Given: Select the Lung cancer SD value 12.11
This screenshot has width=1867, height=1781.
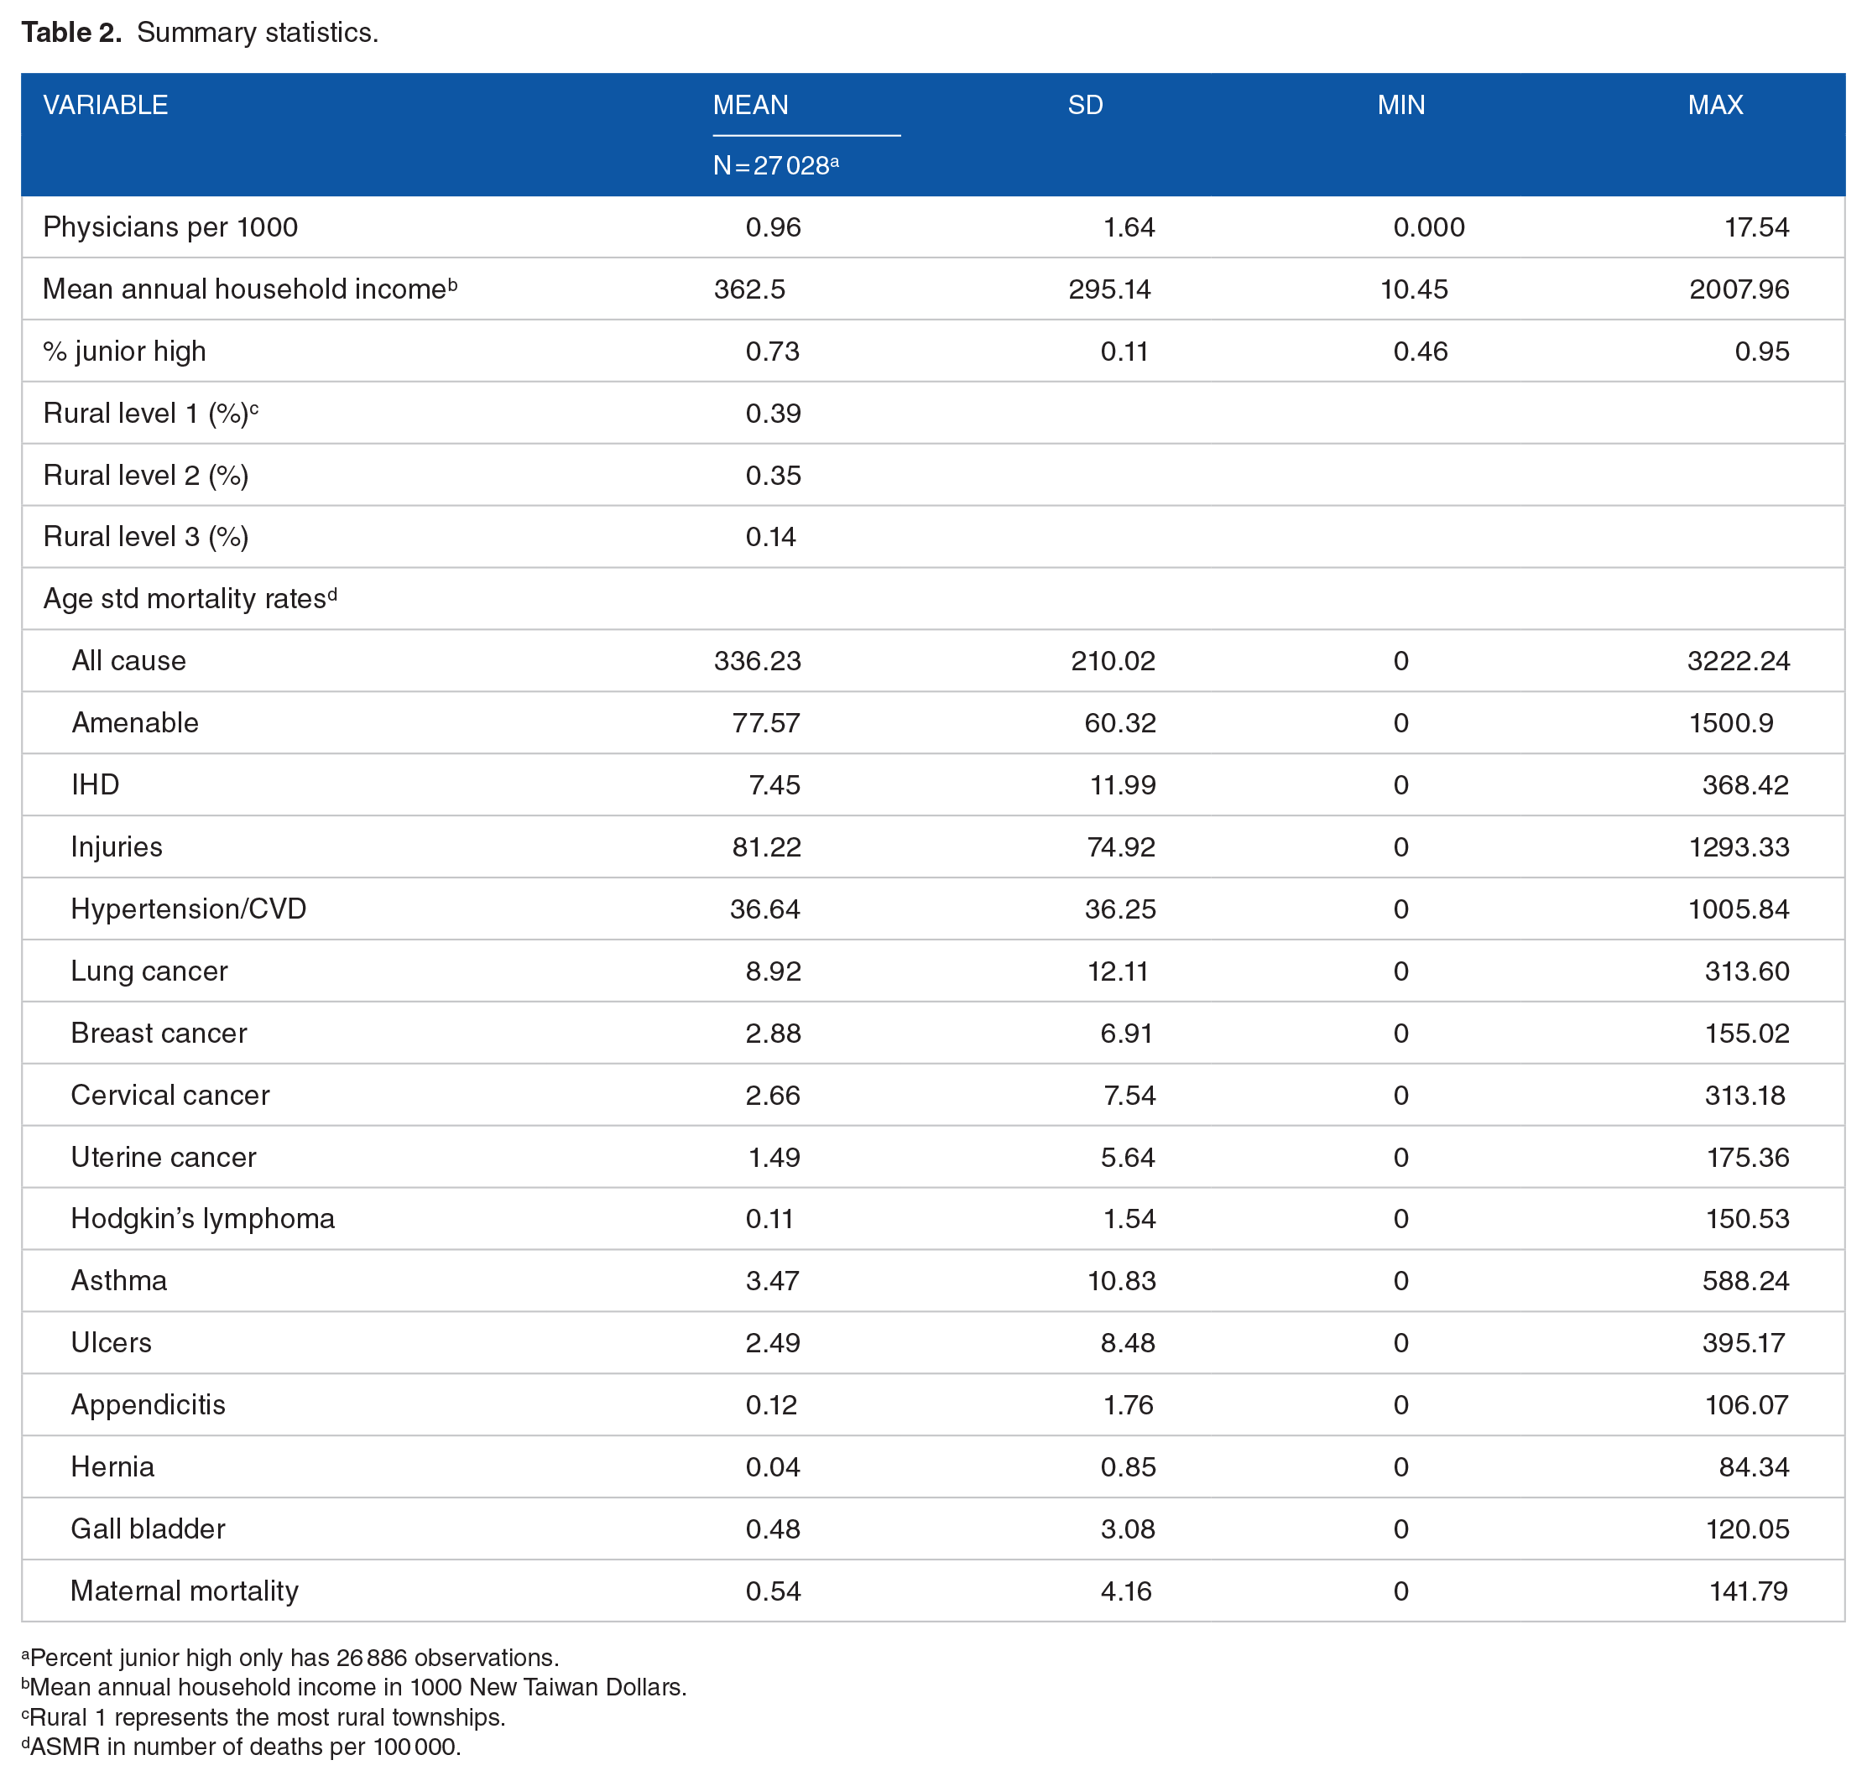Looking at the screenshot, I should pyautogui.click(x=1118, y=971).
